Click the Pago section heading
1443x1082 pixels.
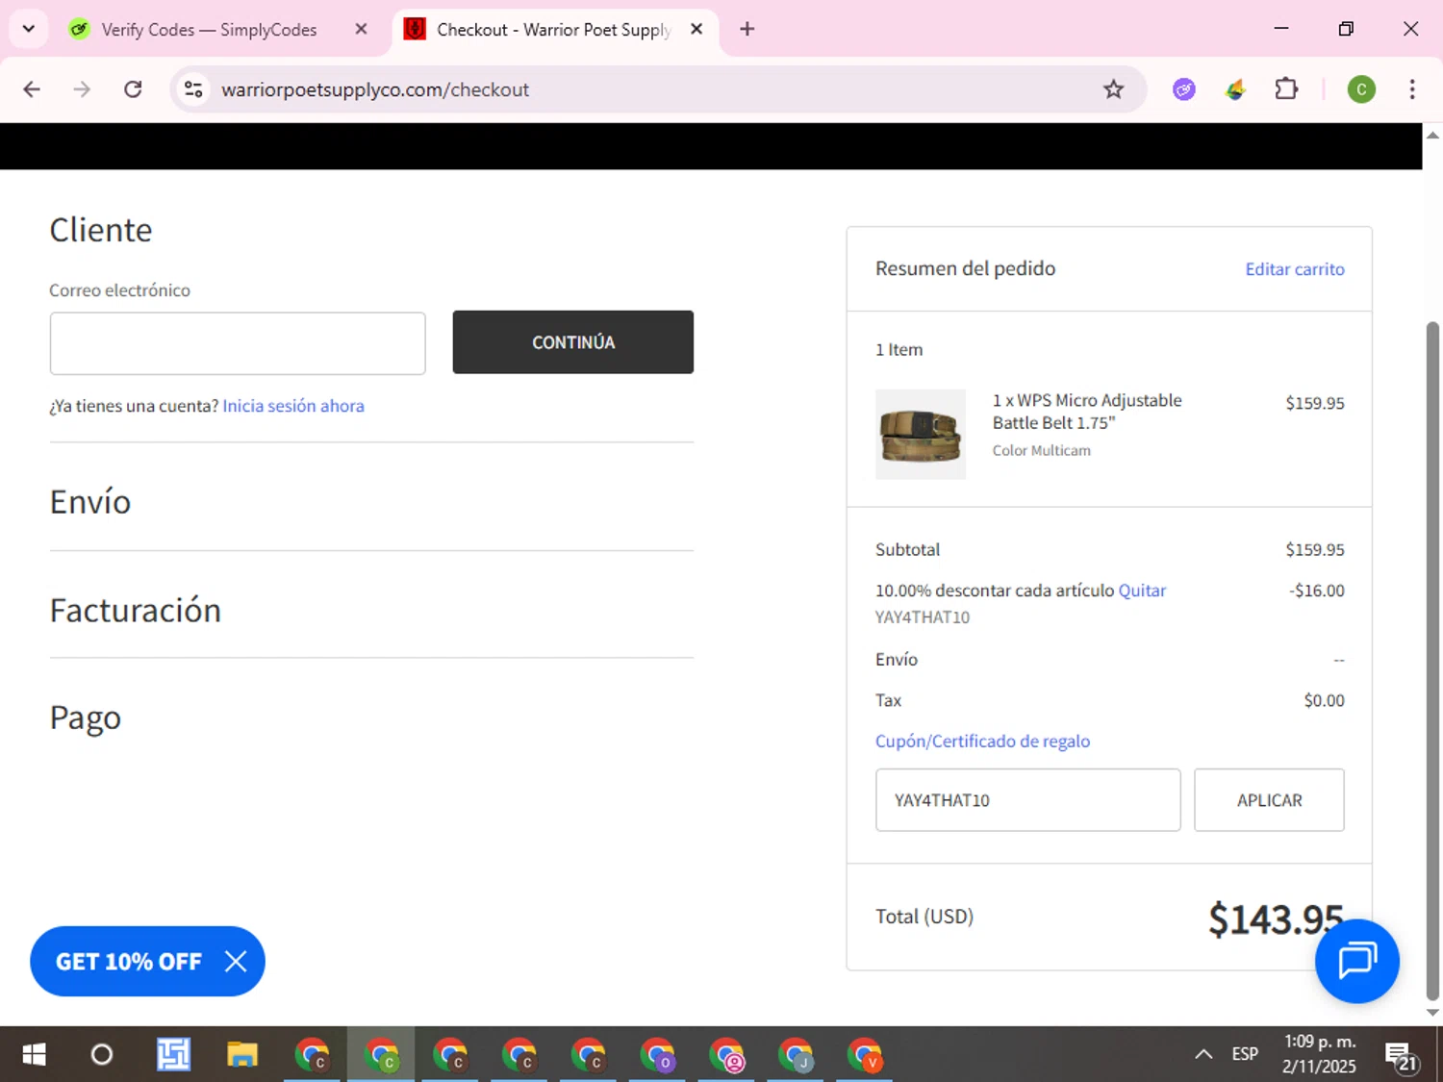[x=86, y=718]
